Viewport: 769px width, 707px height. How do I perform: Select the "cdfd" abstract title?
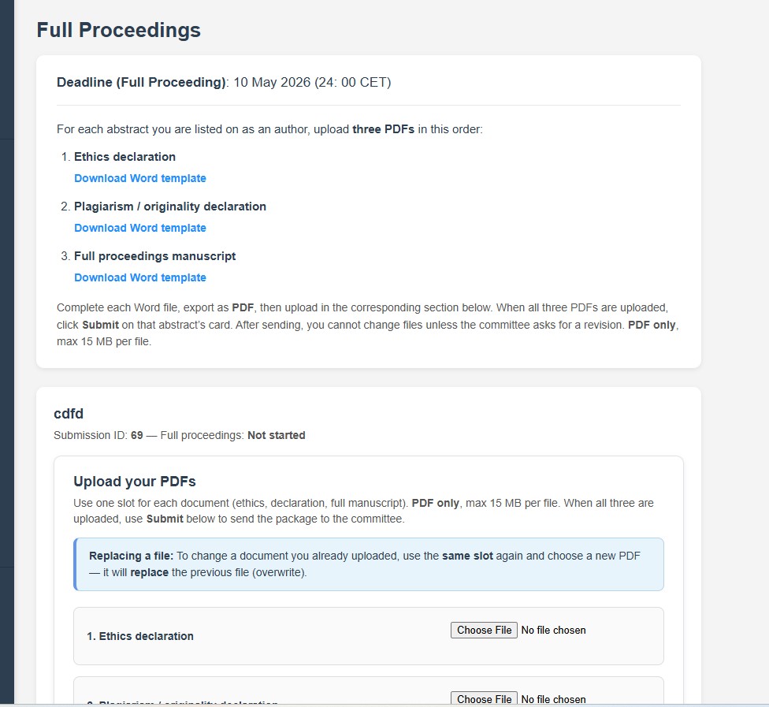point(69,414)
